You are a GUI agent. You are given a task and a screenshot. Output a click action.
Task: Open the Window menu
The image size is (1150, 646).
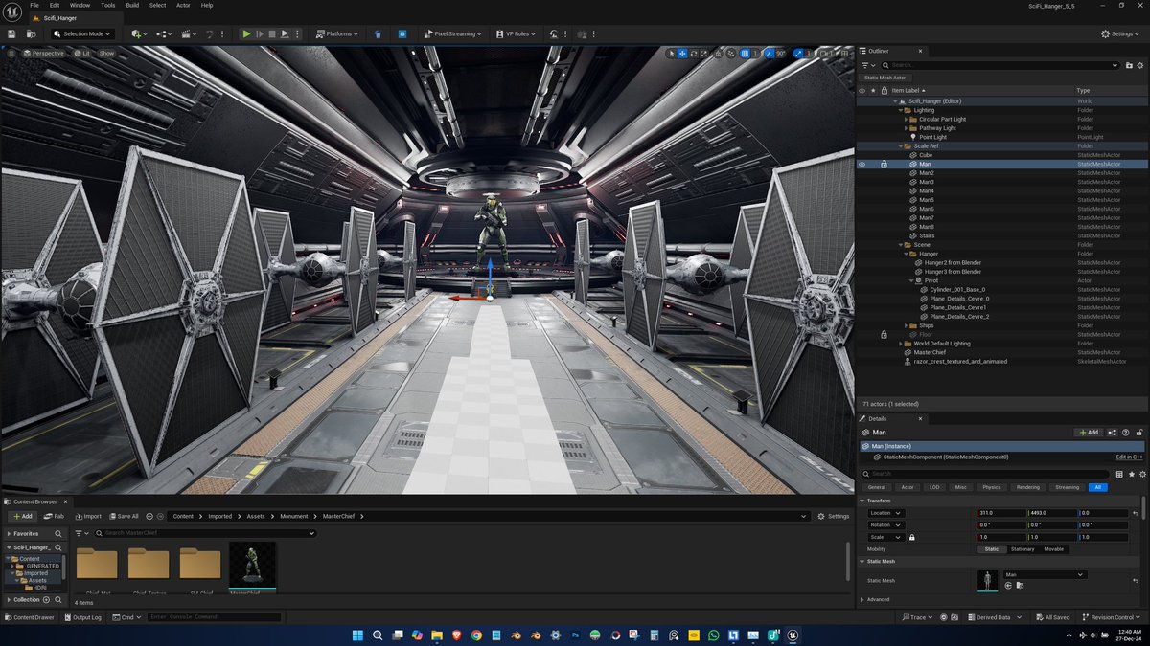point(80,5)
